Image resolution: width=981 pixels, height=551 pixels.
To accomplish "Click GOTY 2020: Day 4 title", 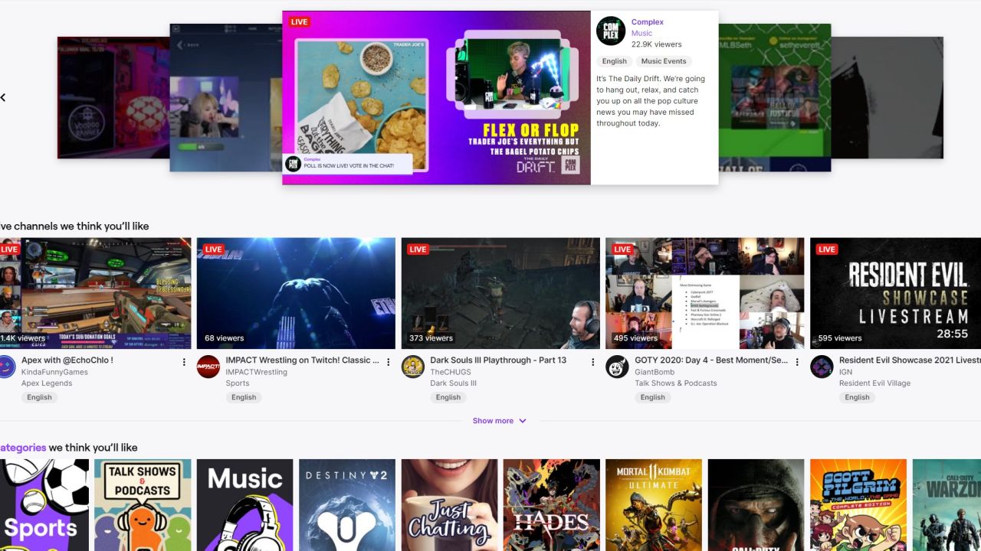I will (x=711, y=360).
